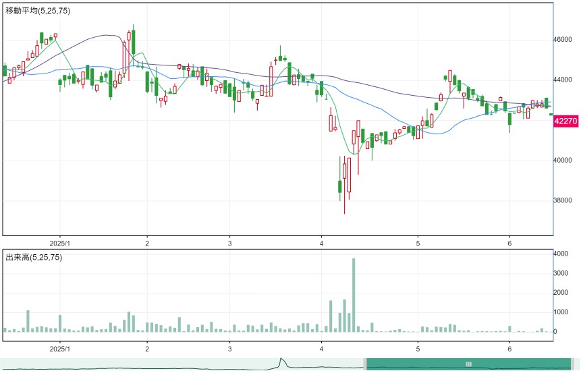Screen dimensions: 583x373
Task: Click the left handle of the range selector
Action: pos(365,364)
